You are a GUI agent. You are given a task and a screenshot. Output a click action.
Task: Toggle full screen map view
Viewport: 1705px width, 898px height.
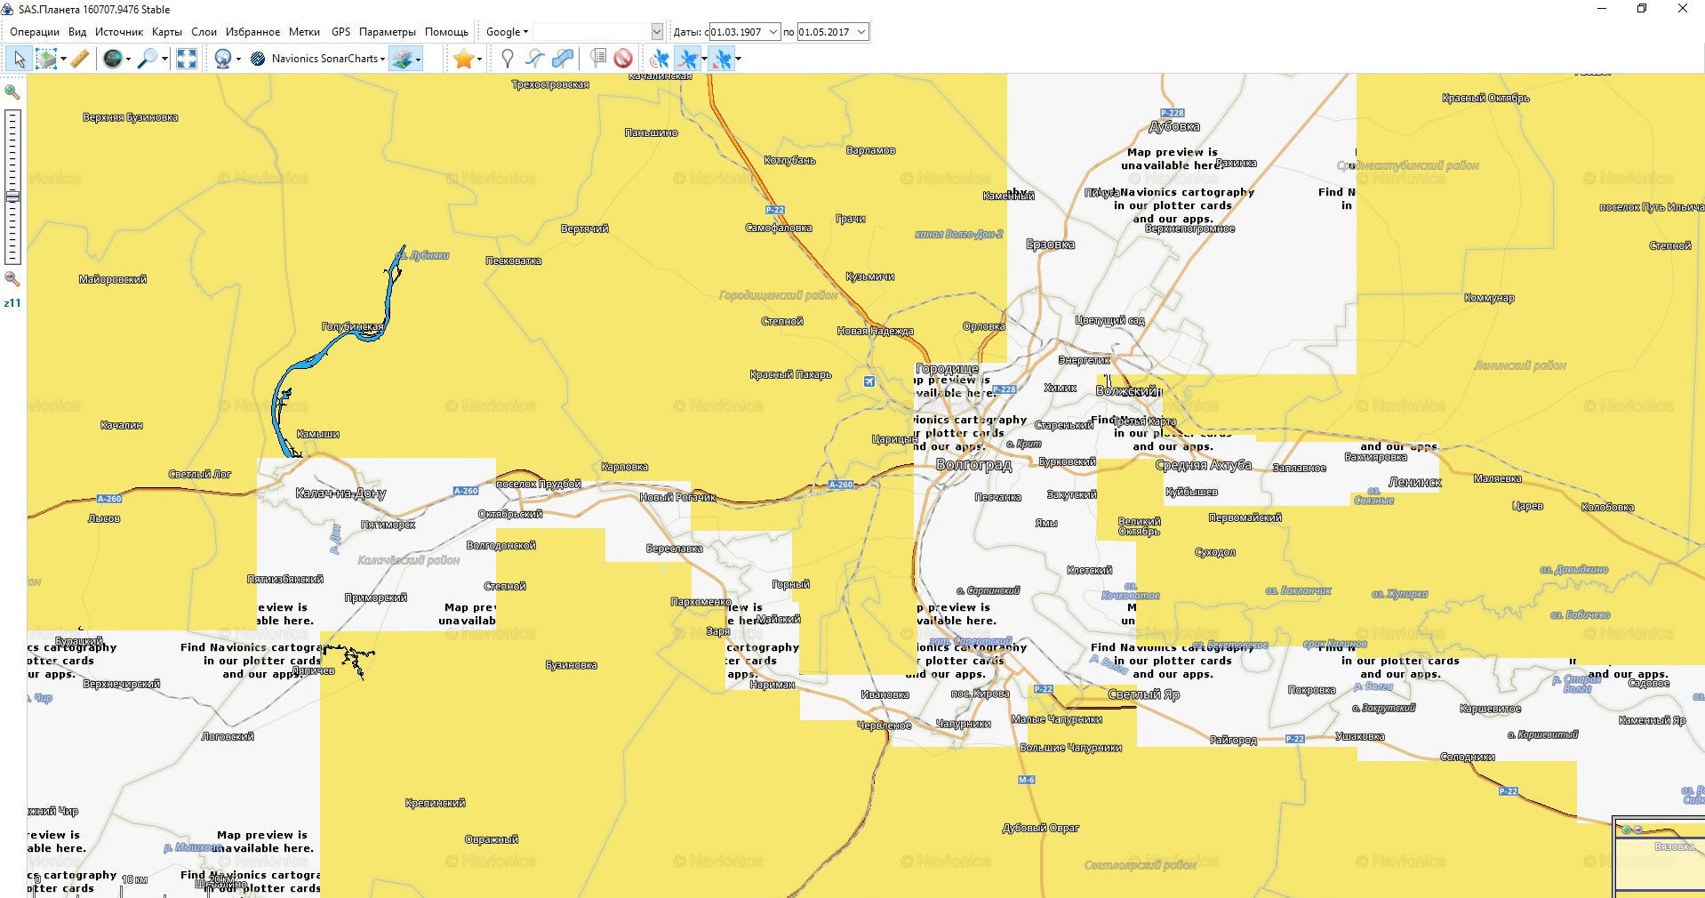coord(187,59)
